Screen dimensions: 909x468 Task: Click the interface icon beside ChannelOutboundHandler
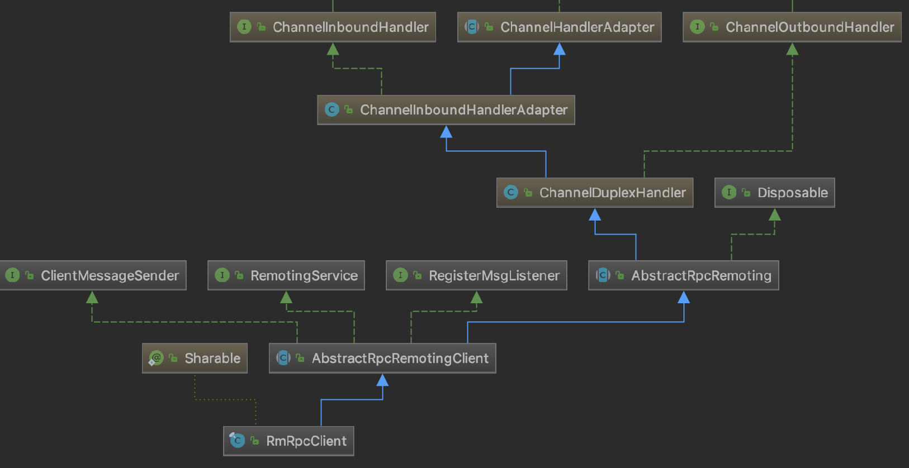point(697,27)
